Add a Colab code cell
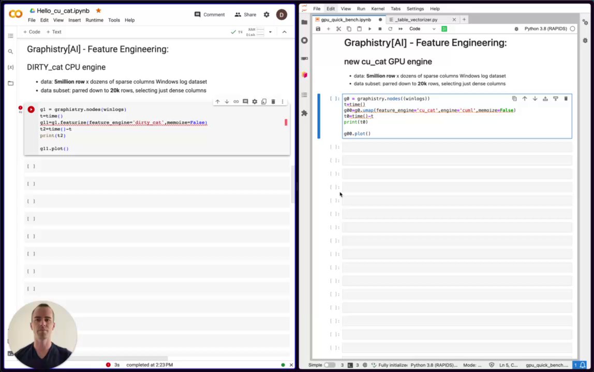This screenshot has width=594, height=372. click(32, 32)
